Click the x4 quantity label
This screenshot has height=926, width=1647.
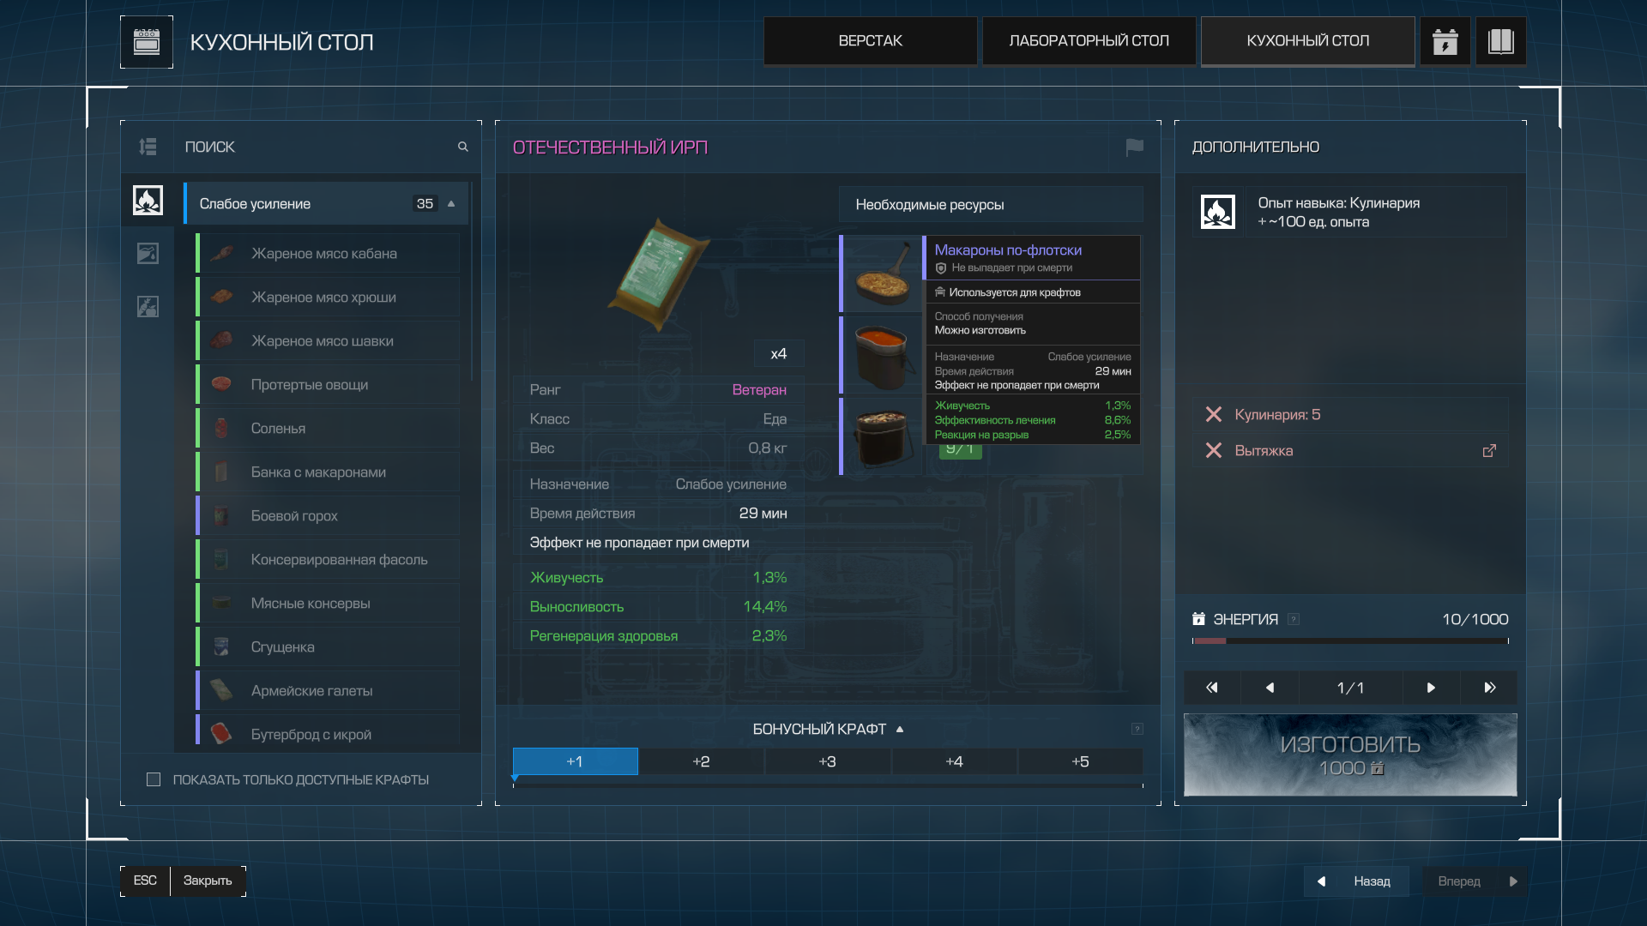(779, 354)
